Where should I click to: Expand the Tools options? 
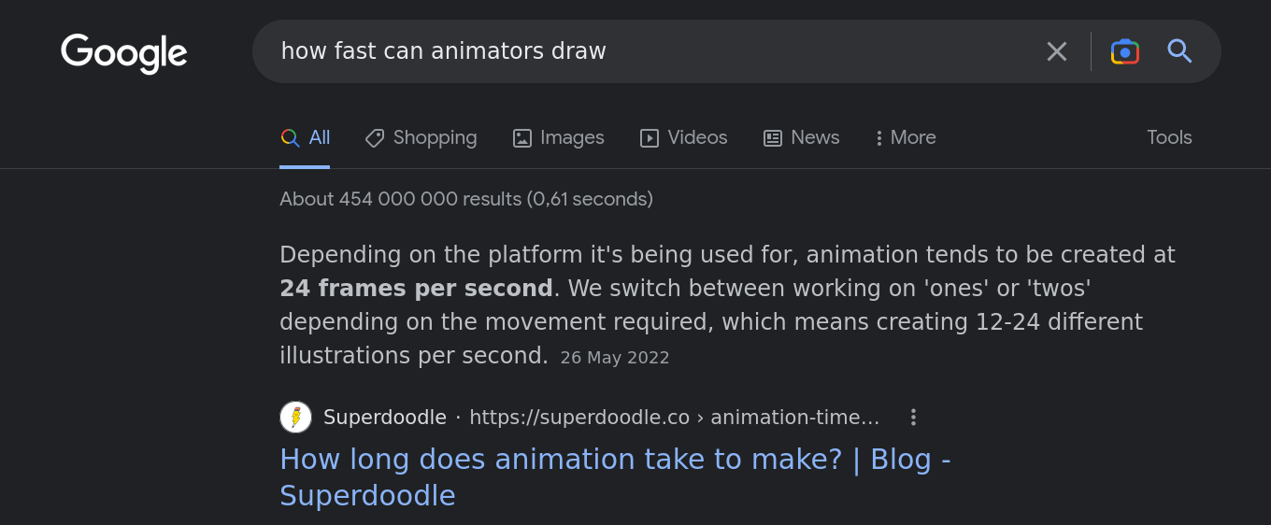coord(1169,137)
